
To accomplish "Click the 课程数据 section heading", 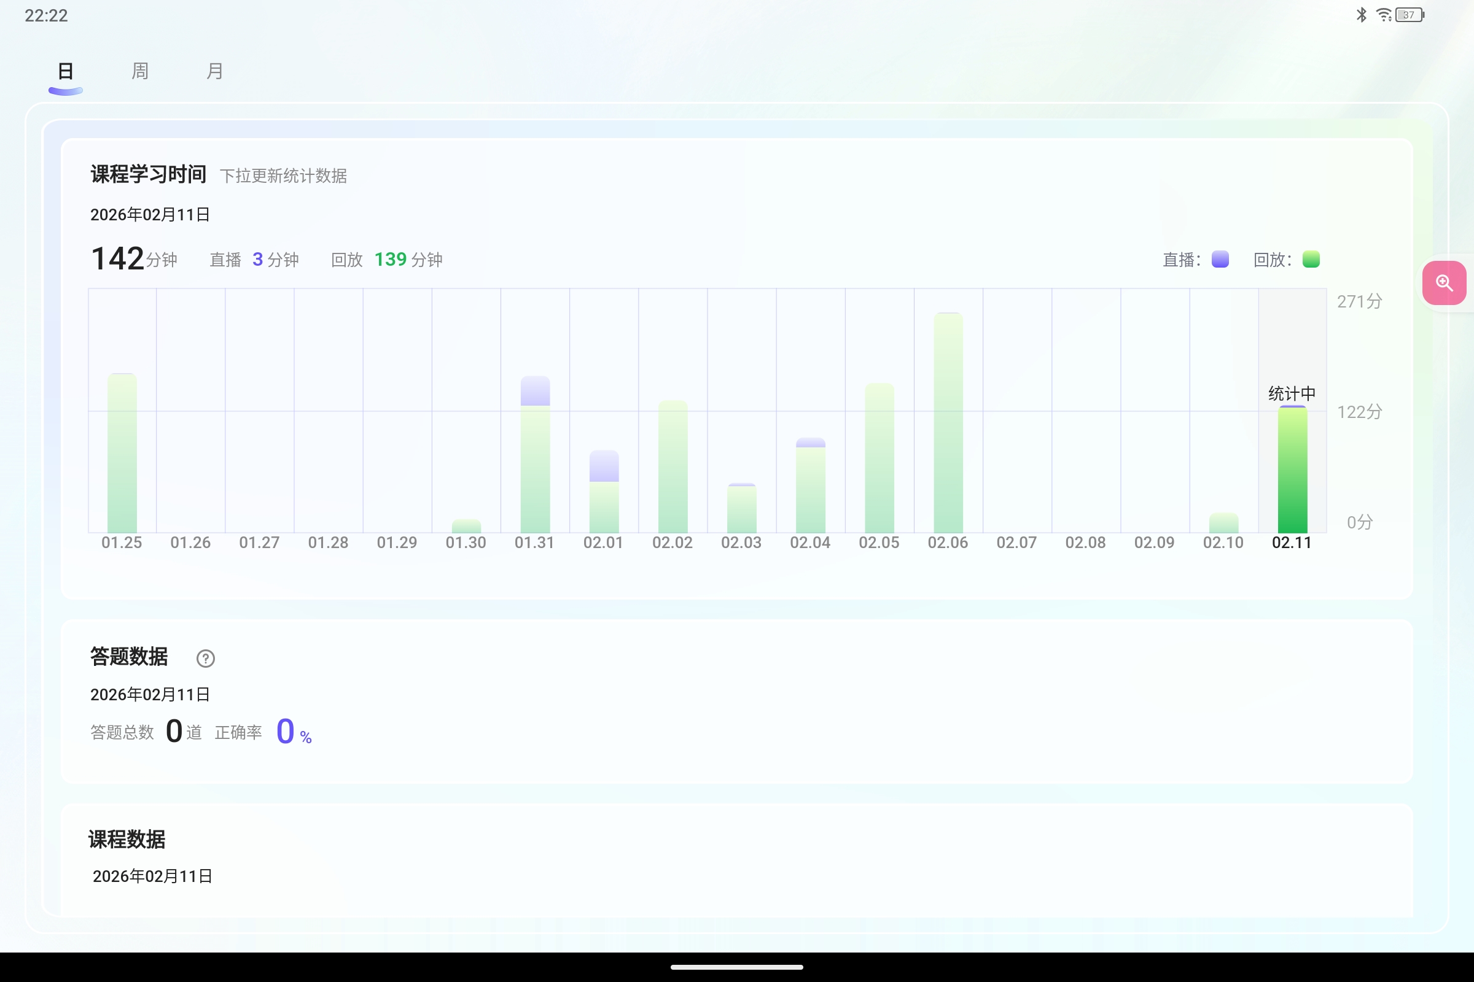I will coord(126,839).
